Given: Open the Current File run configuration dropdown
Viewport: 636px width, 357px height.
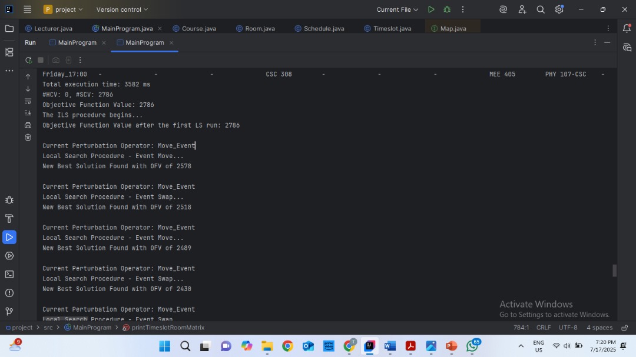Looking at the screenshot, I should 397,9.
